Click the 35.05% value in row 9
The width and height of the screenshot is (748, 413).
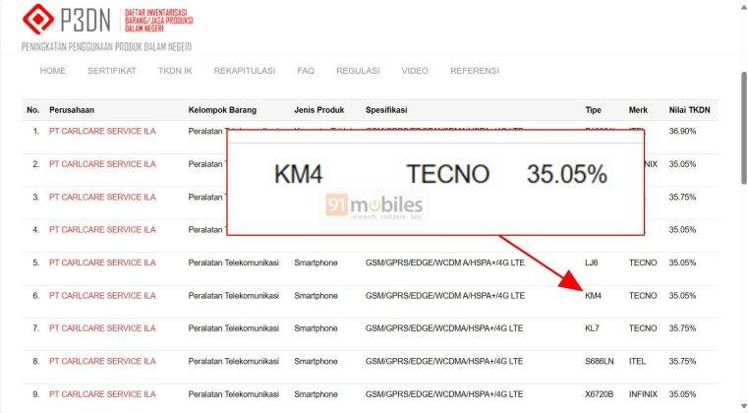[x=682, y=394]
